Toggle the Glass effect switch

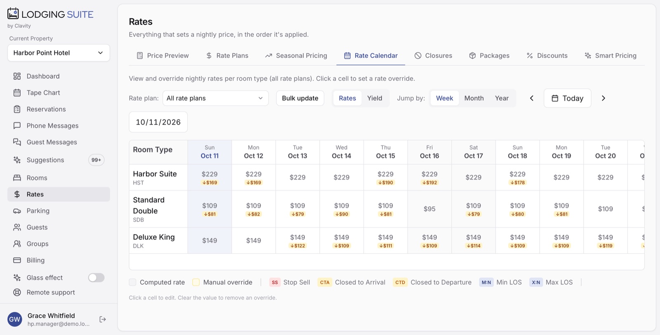point(96,278)
